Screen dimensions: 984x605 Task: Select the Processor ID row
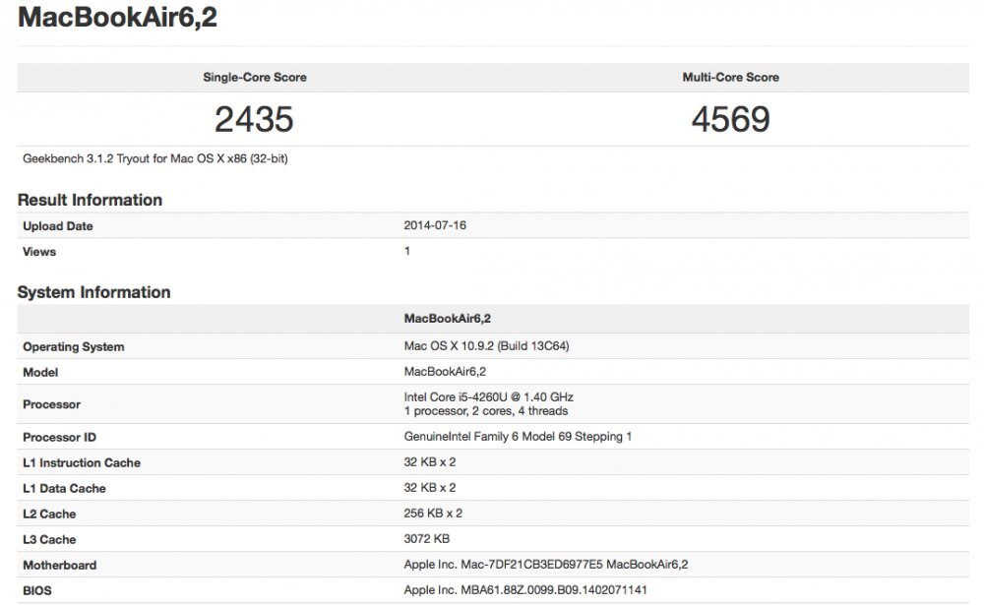[64, 437]
